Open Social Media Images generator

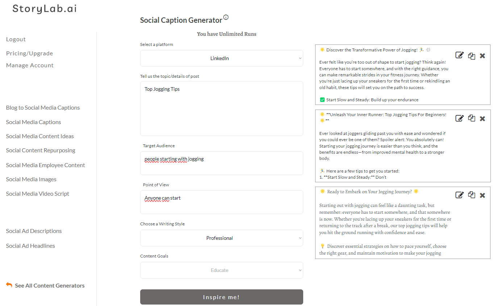point(31,179)
